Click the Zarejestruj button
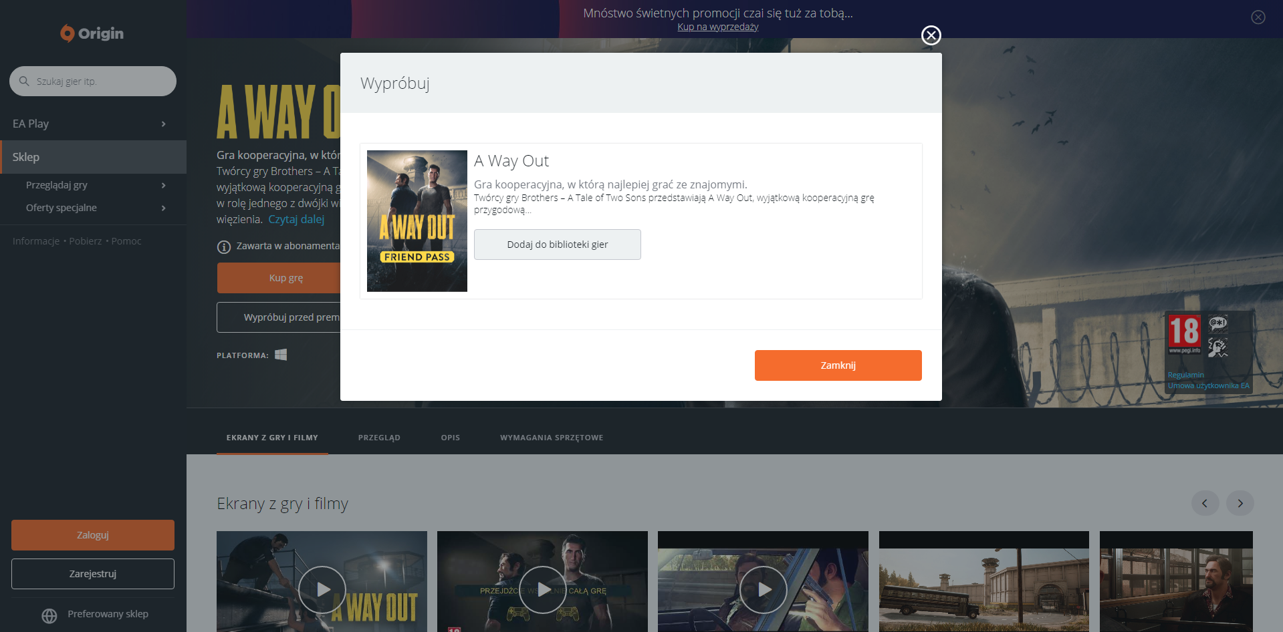 coord(93,574)
